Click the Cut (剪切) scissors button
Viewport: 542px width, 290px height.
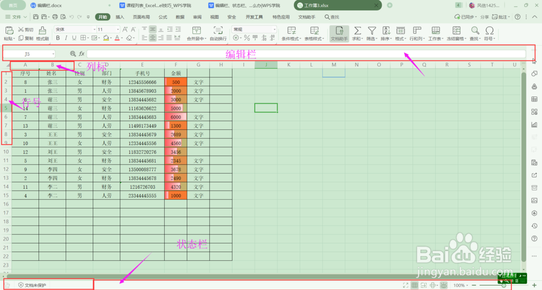coord(25,30)
